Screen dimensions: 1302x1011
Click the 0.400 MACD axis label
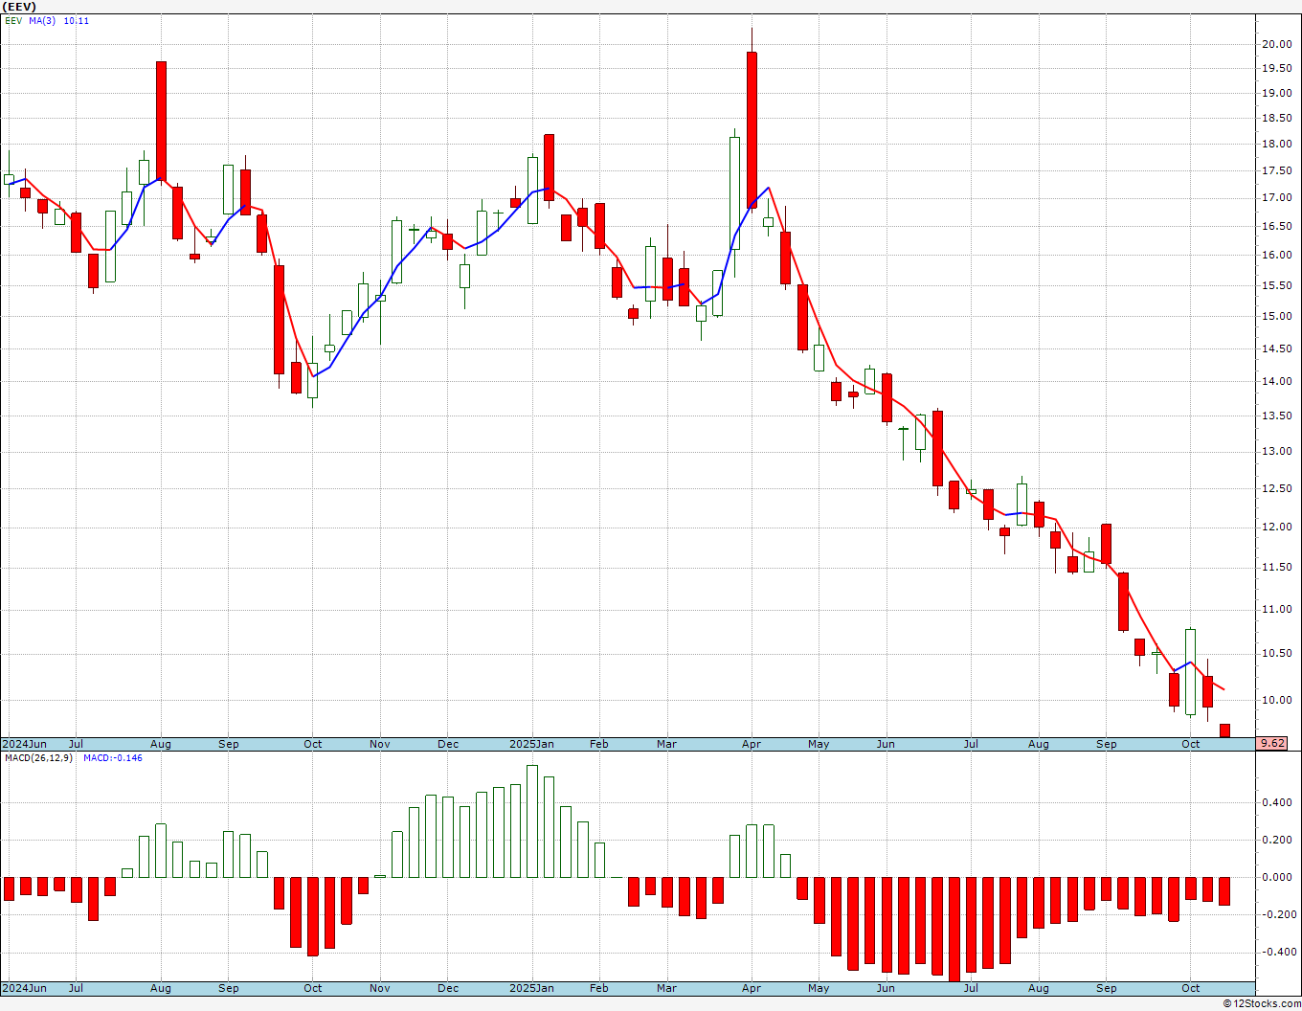click(1278, 802)
